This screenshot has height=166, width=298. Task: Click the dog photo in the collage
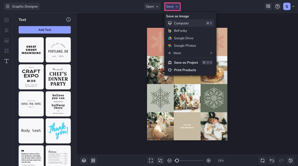click(x=160, y=126)
